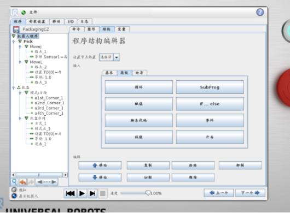
Task: Click the 剪切 Cut button
Action: [148, 177]
